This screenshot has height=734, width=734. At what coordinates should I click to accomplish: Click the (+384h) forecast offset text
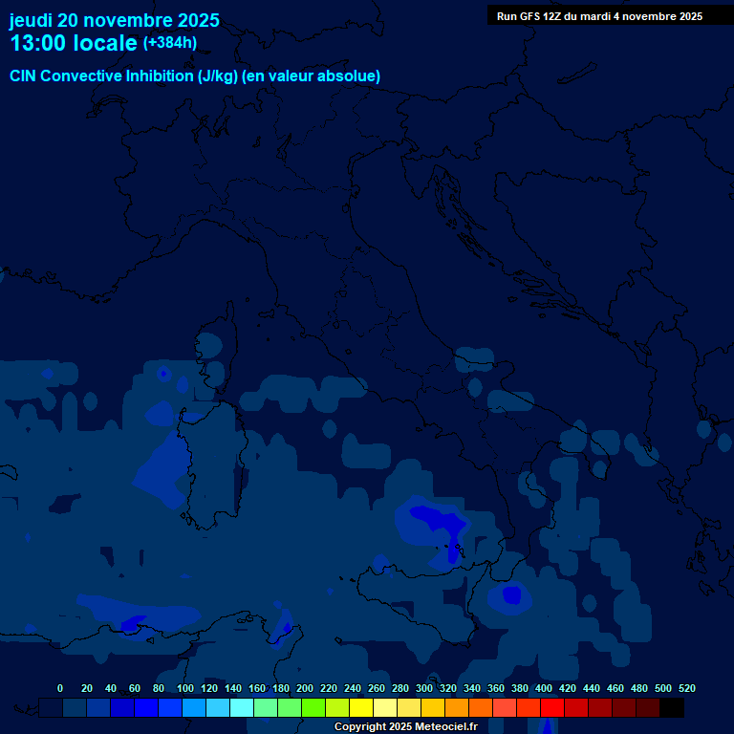point(169,43)
